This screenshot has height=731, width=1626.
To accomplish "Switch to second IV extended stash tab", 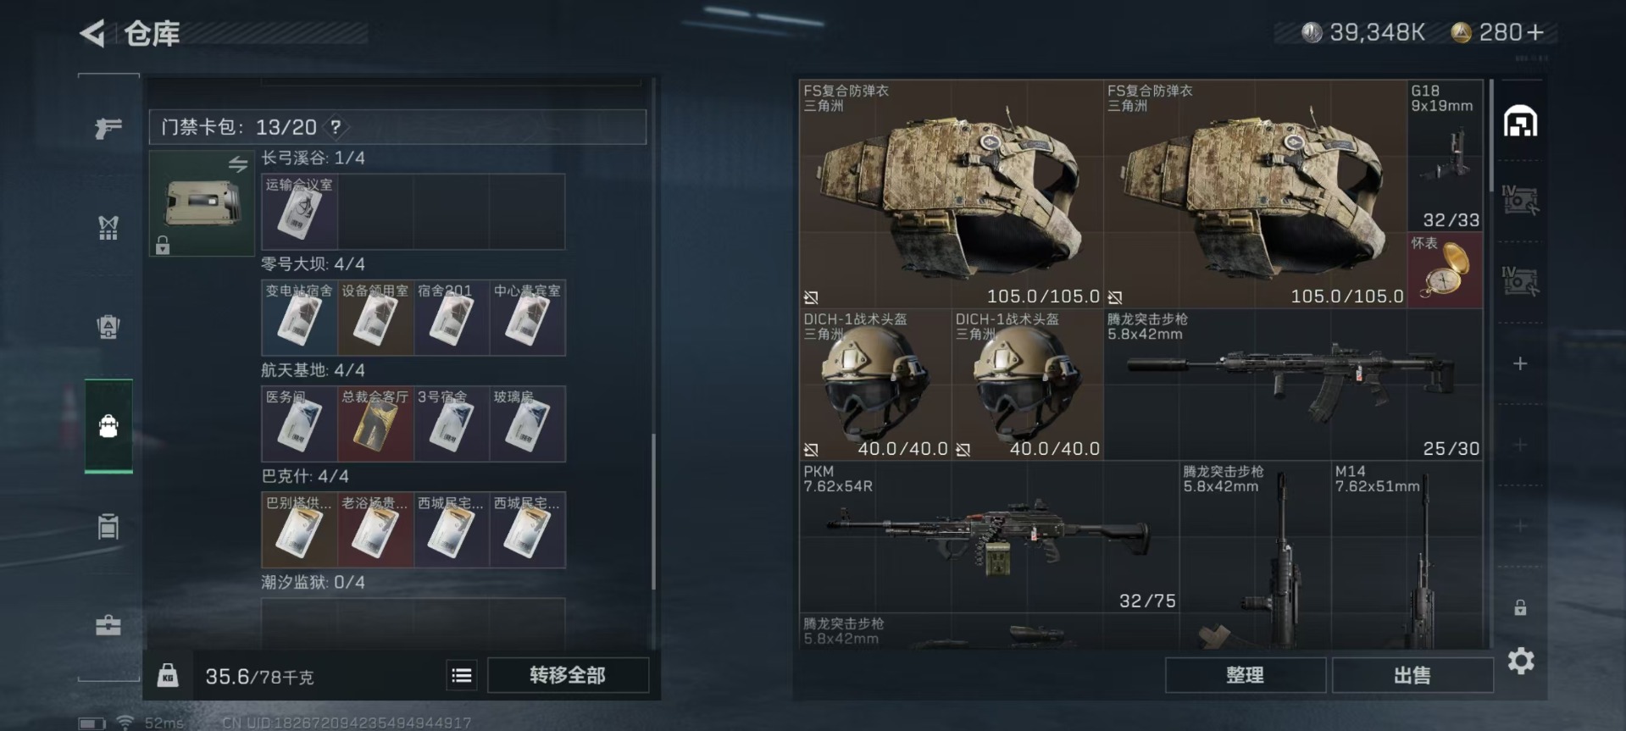I will 1520,280.
